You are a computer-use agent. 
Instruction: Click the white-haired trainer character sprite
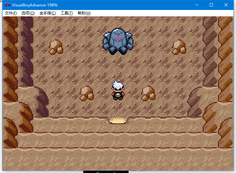118,90
